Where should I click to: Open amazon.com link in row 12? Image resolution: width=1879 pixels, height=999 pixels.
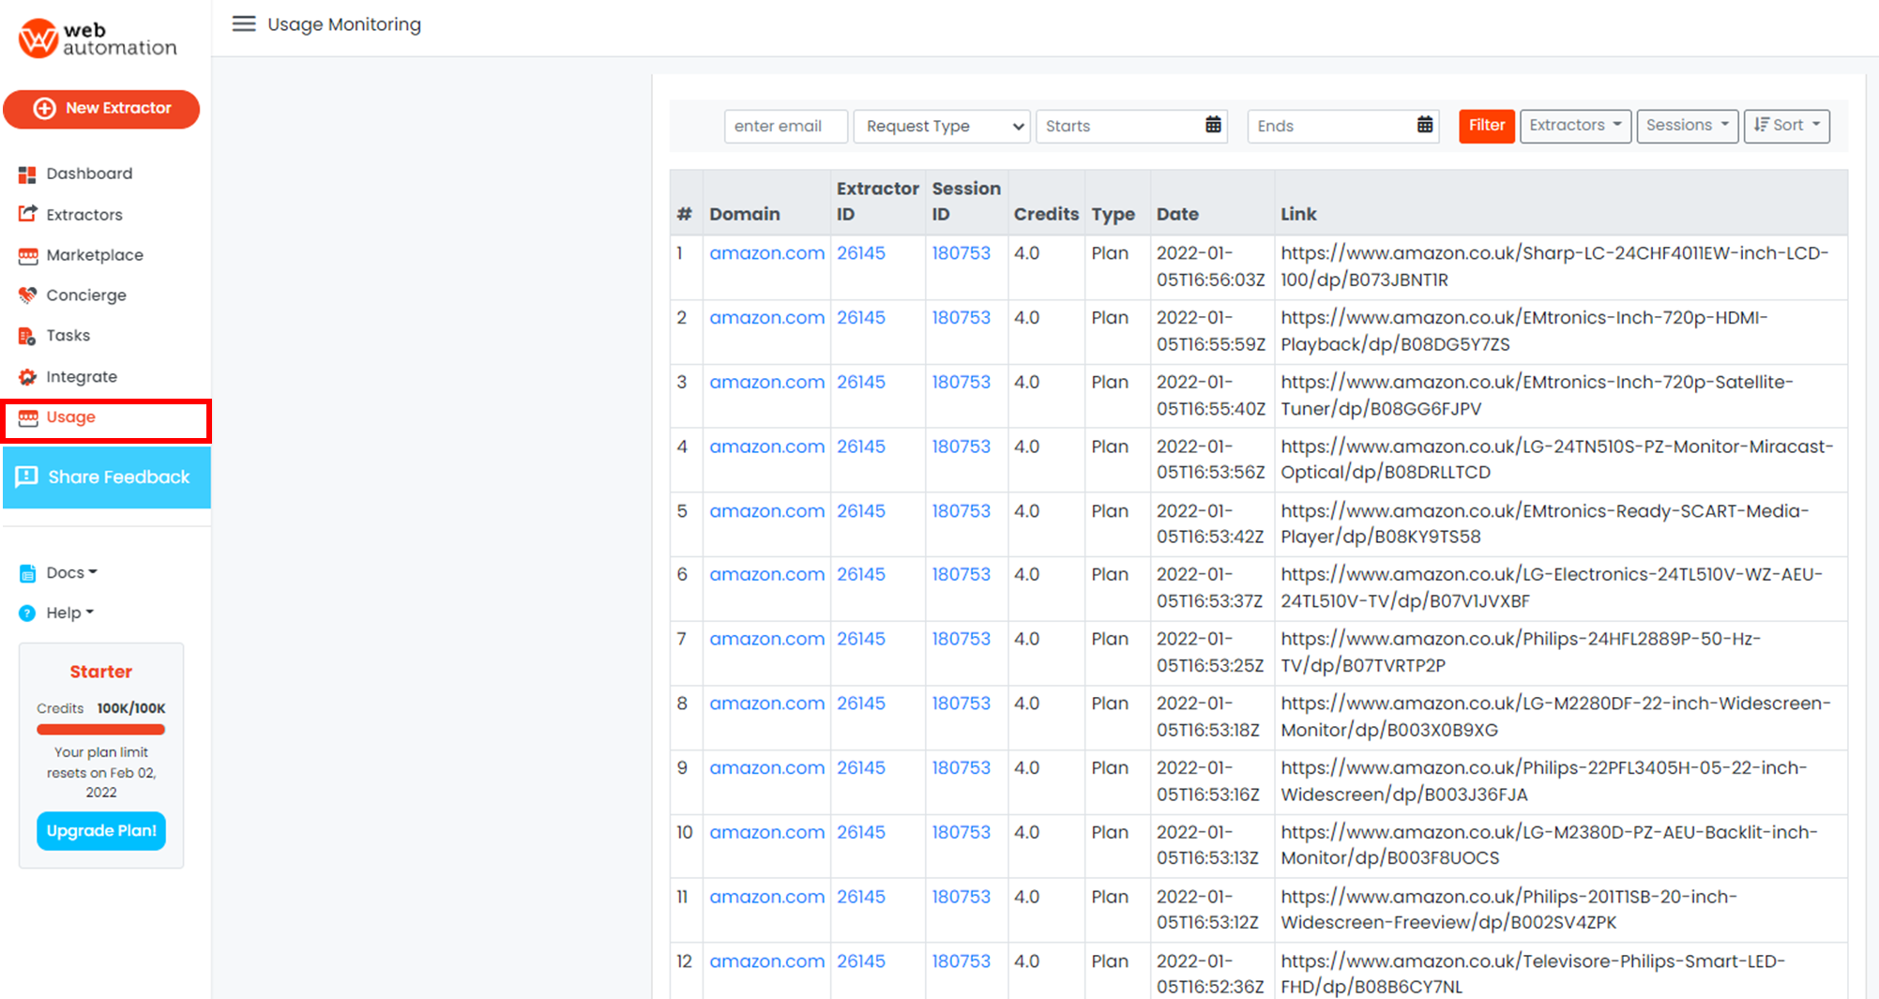766,961
